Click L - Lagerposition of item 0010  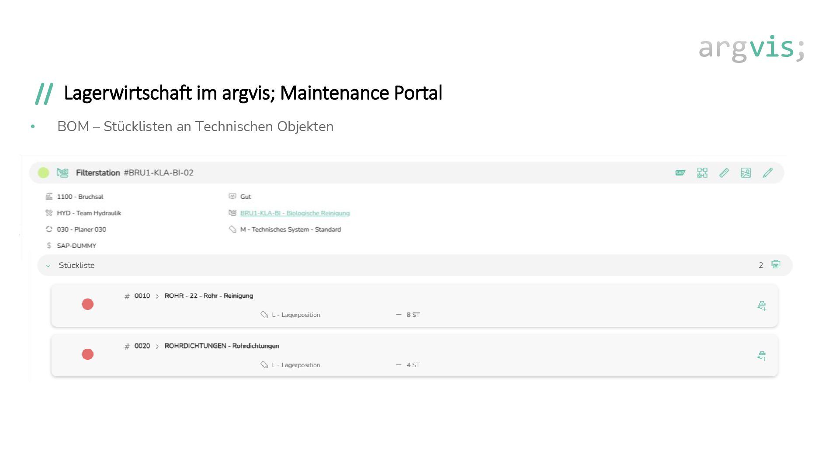(296, 315)
